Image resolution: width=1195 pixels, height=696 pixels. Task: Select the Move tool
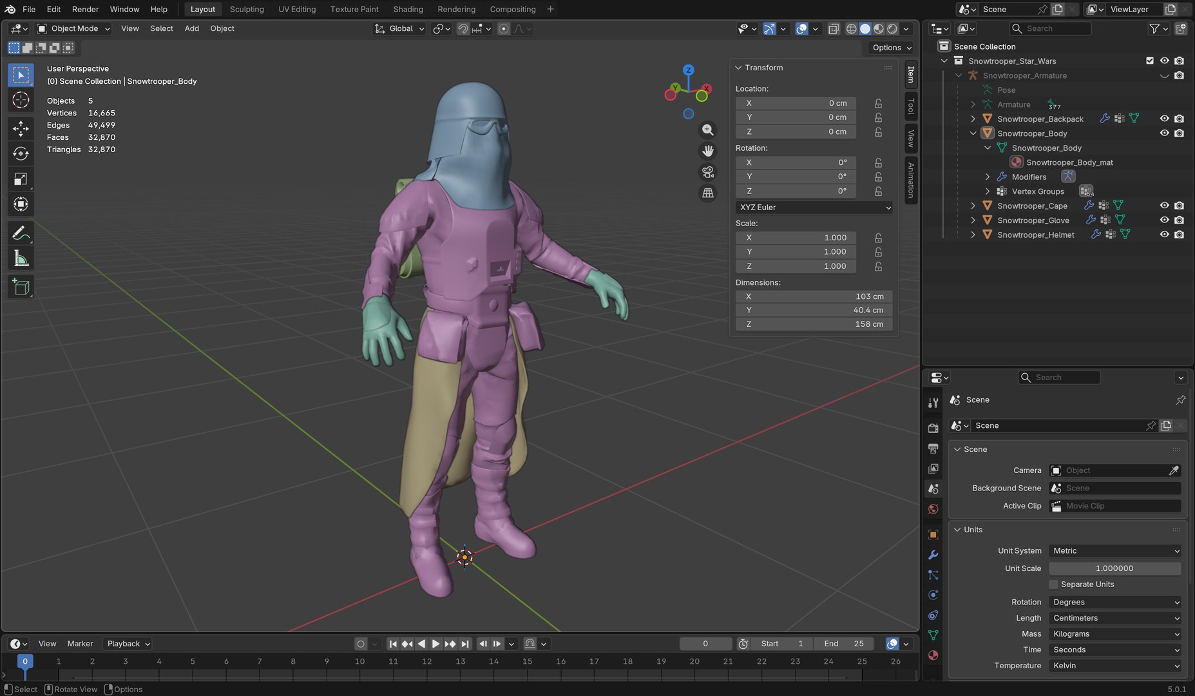click(x=21, y=128)
